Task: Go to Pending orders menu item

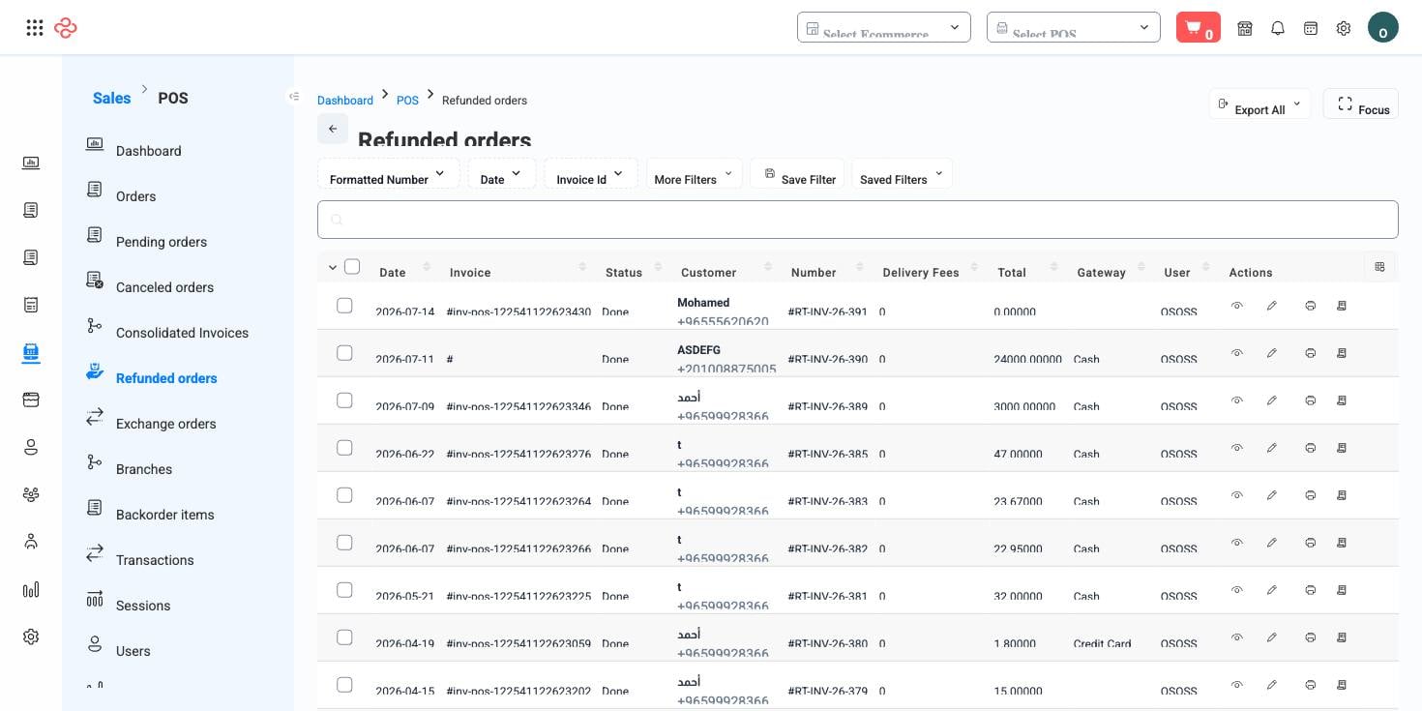Action: [x=161, y=242]
